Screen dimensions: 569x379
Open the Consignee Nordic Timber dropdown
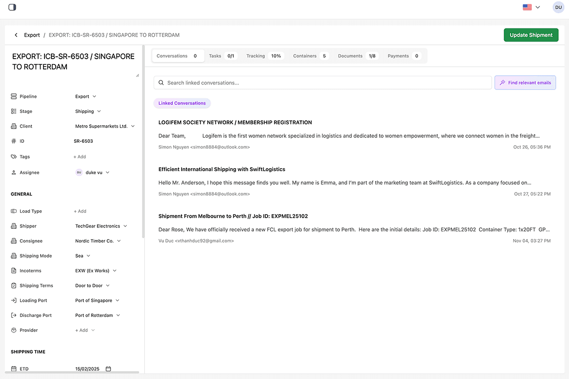98,241
